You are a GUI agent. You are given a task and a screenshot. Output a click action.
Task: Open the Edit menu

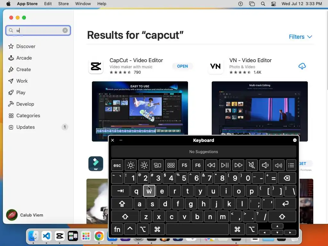(x=48, y=4)
